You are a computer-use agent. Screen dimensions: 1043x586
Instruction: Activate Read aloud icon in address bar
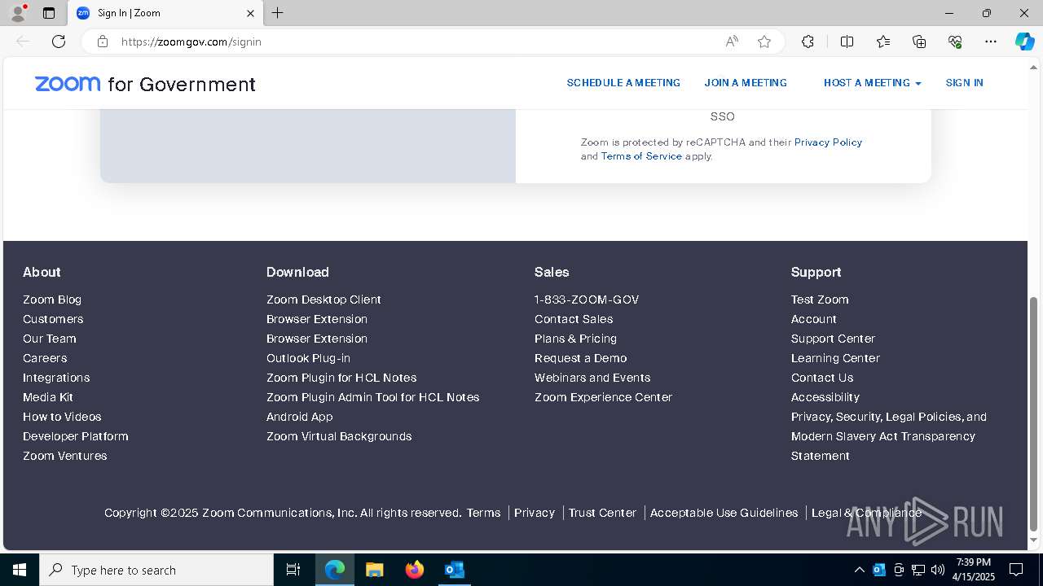click(732, 42)
